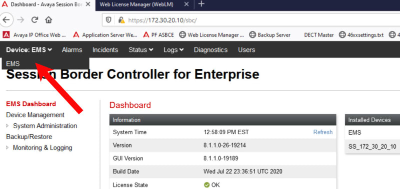Click the lock warning security icon

(x=121, y=20)
